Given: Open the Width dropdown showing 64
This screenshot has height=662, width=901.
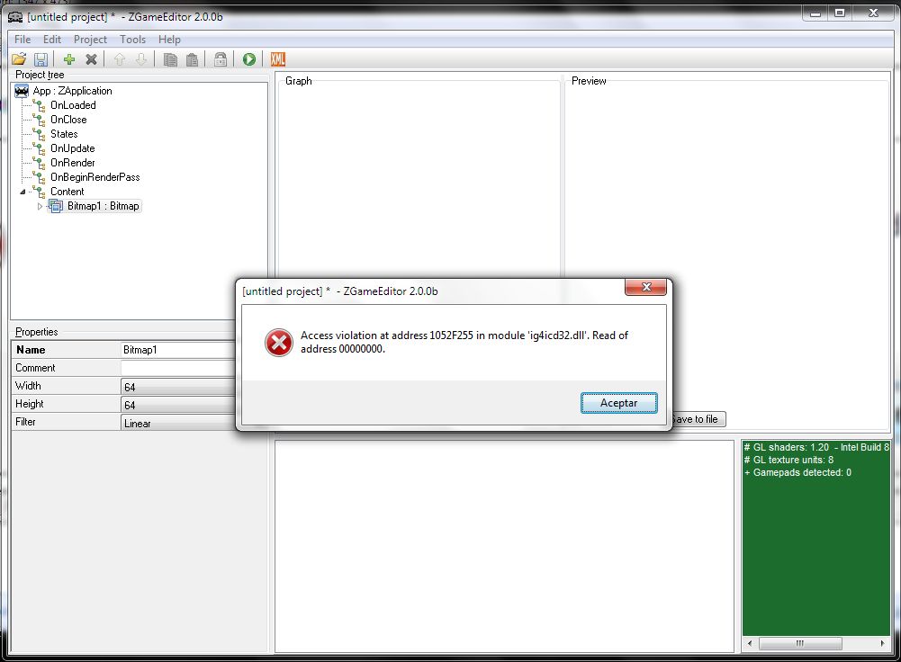Looking at the screenshot, I should (178, 387).
